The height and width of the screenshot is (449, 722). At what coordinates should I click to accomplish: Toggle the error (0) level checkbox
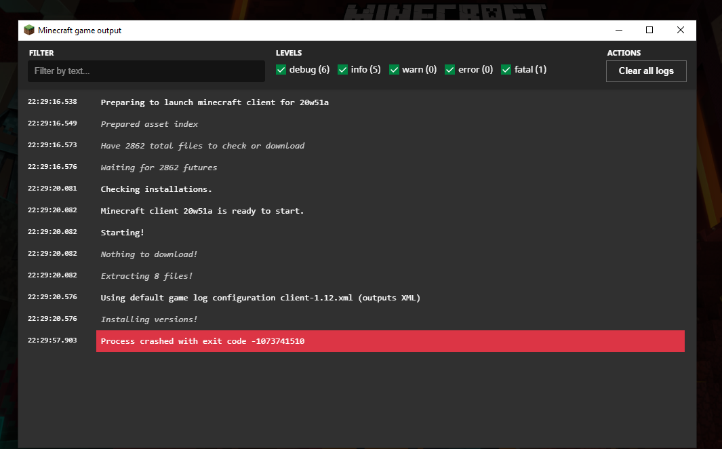point(450,70)
